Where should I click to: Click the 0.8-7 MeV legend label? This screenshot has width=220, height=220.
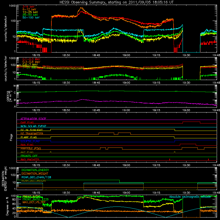(x=30, y=65)
